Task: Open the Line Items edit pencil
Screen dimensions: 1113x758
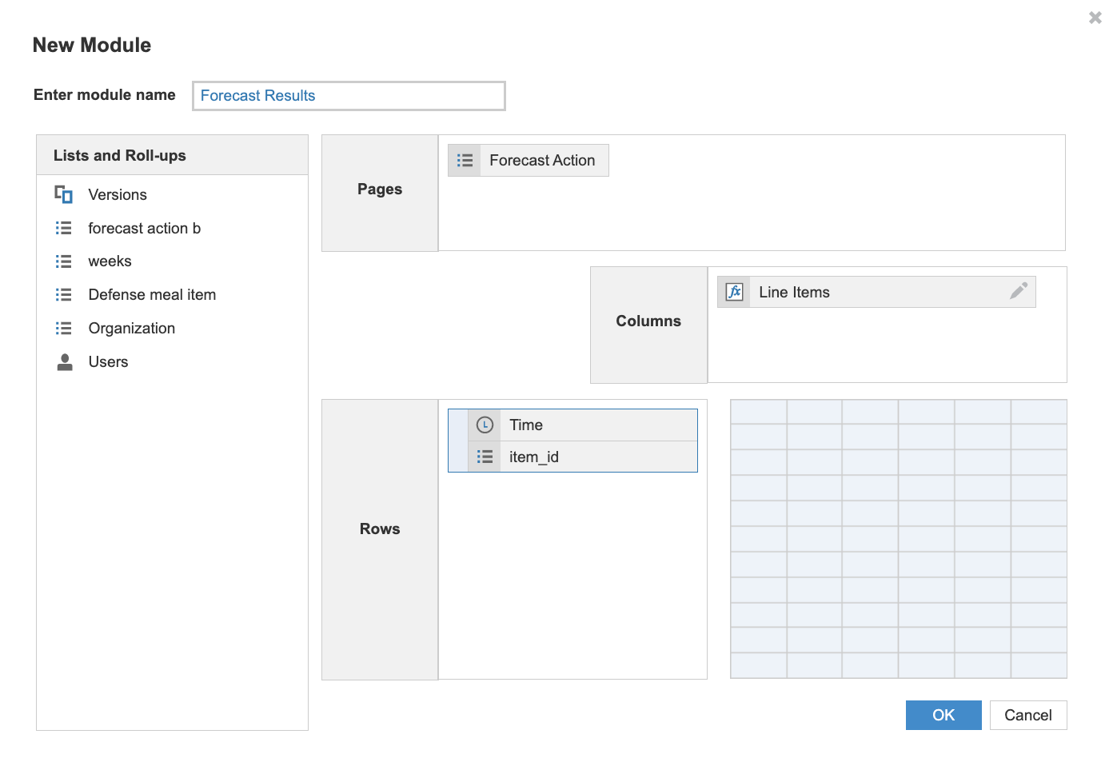Action: point(1018,292)
